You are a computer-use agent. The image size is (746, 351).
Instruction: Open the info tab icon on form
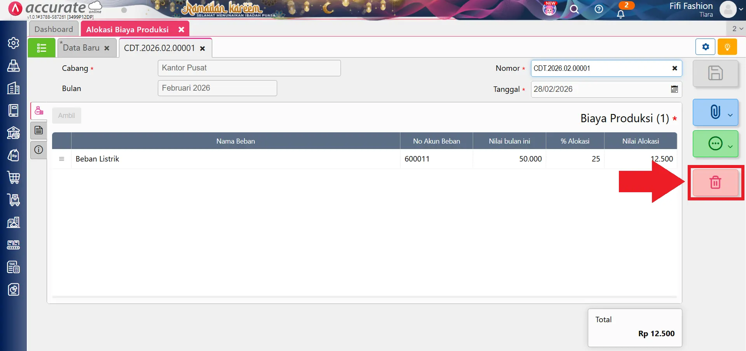pos(38,150)
